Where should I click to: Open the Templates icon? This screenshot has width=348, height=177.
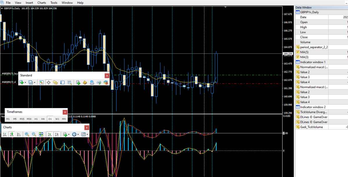[x=84, y=134]
